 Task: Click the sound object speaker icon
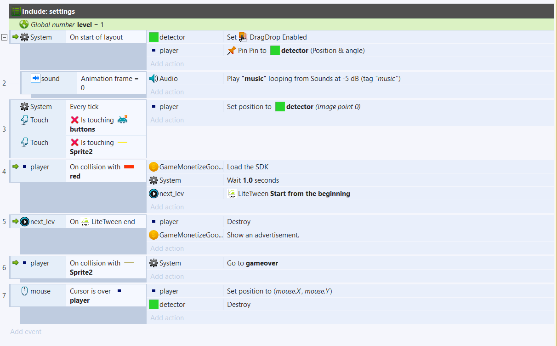pyautogui.click(x=35, y=78)
